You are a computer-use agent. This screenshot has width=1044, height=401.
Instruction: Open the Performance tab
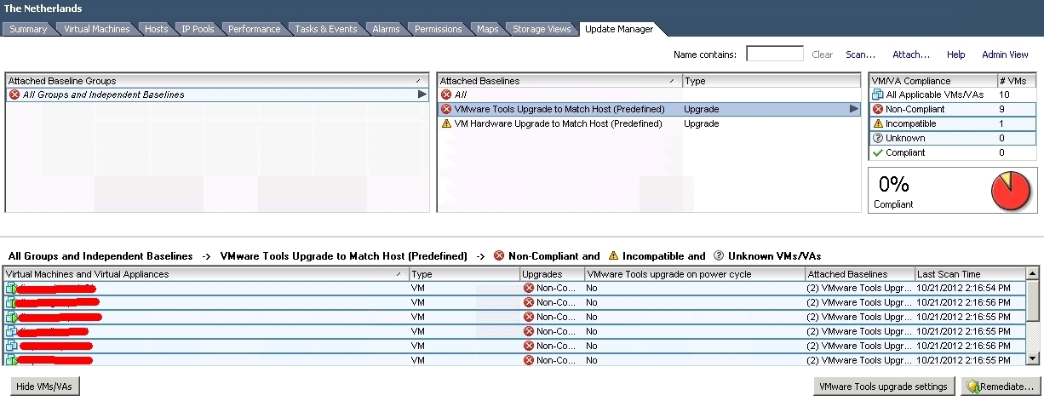pyautogui.click(x=254, y=29)
